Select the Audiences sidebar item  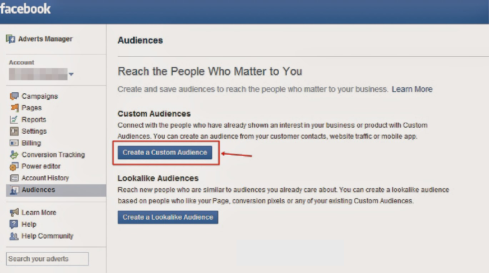point(56,190)
